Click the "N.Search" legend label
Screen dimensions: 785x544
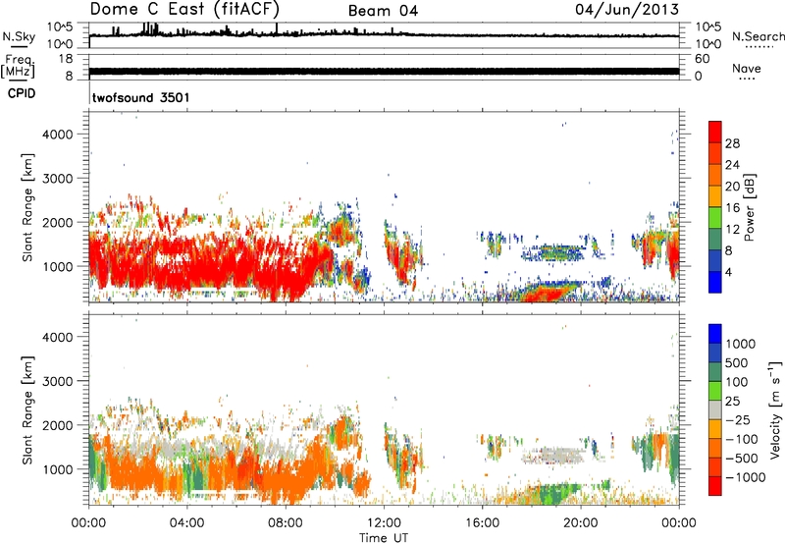(758, 36)
